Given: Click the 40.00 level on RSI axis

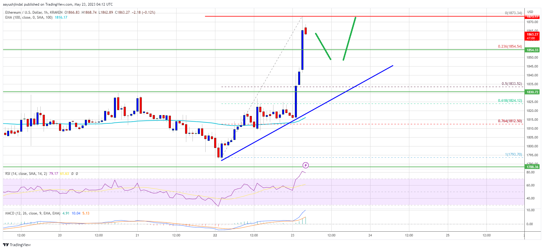Looking at the screenshot, I should click(x=530, y=199).
